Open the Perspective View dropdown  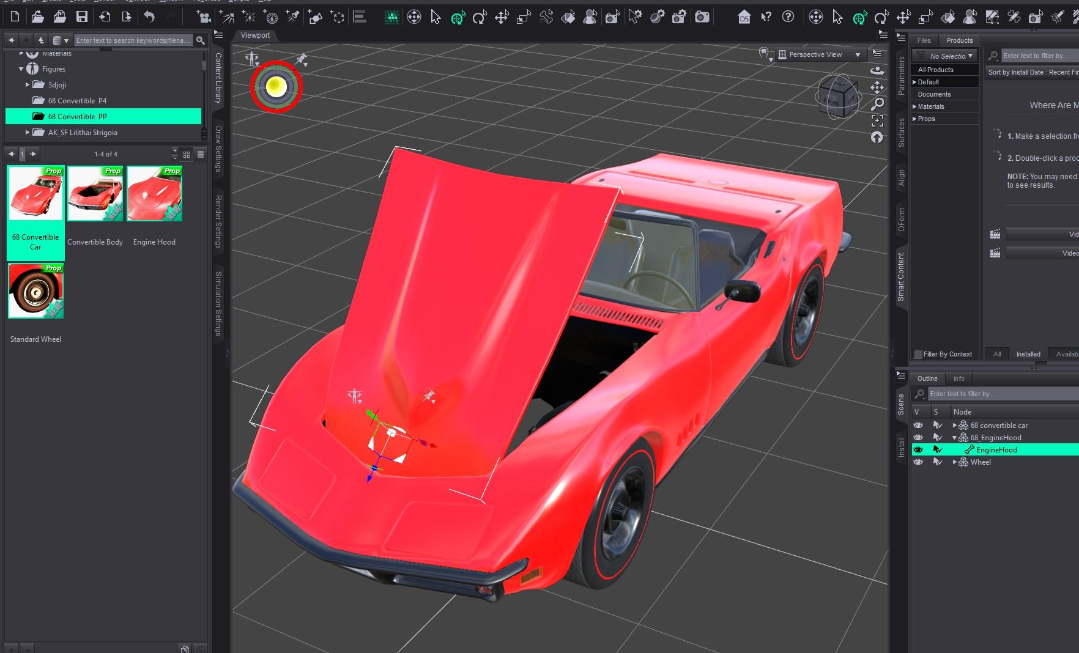821,55
